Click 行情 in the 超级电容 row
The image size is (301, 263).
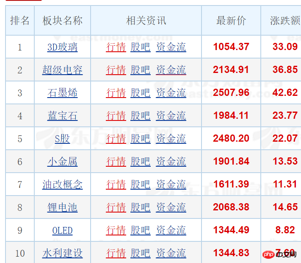point(116,70)
